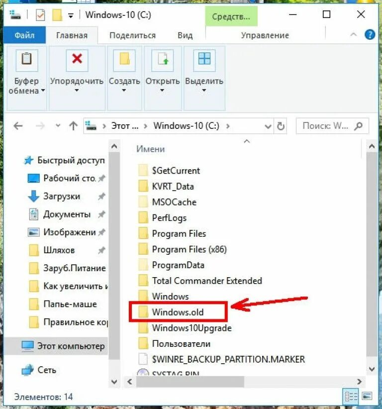Select the KVRT_Data folder
Screen dimensions: 382x409
[166, 187]
